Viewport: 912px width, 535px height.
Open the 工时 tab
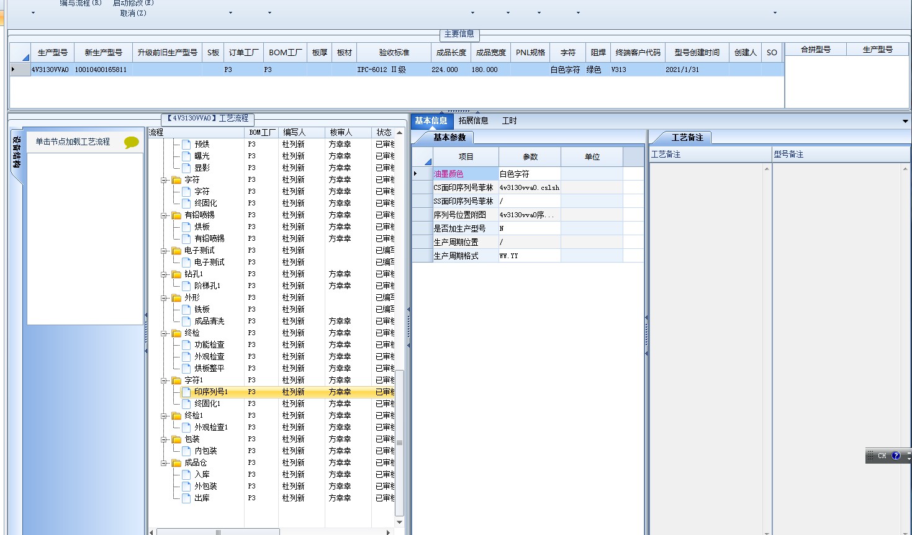509,121
